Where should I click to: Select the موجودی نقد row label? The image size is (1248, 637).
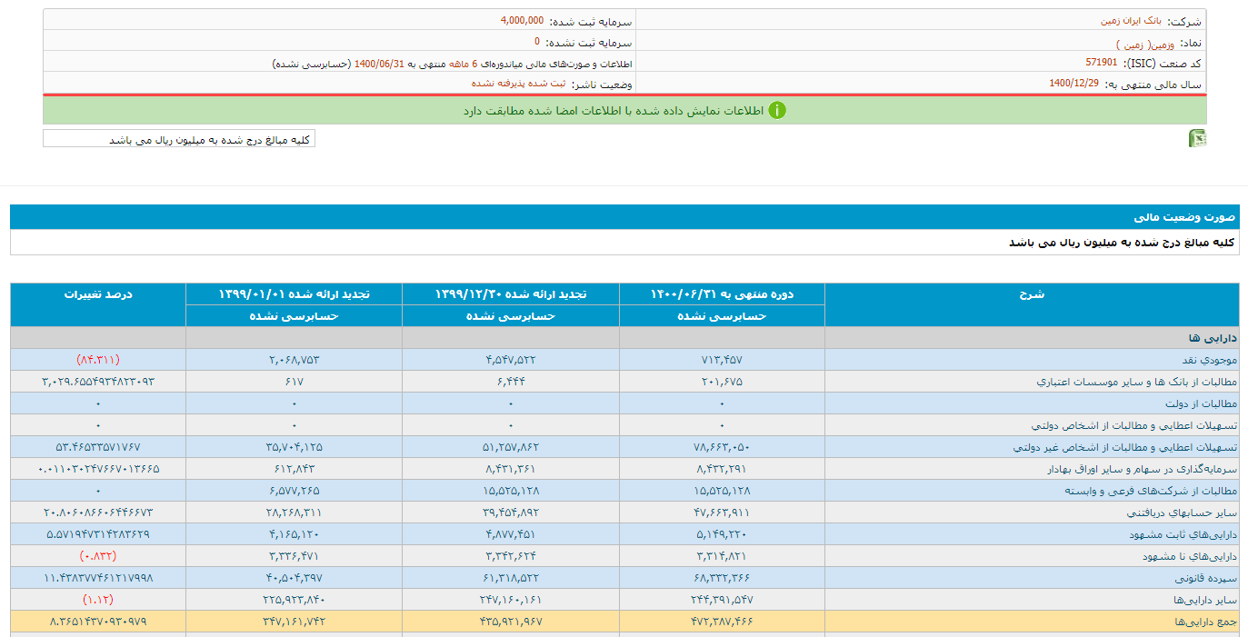click(x=1207, y=360)
